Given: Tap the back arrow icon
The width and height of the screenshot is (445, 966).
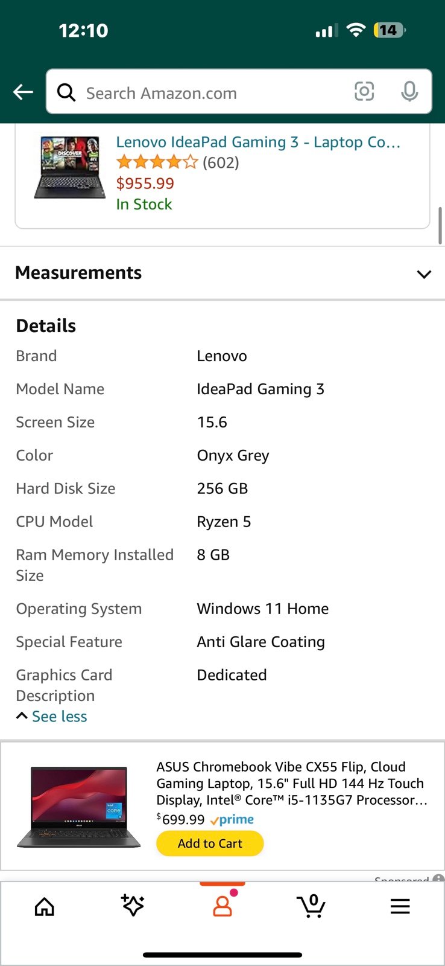Looking at the screenshot, I should pos(23,92).
